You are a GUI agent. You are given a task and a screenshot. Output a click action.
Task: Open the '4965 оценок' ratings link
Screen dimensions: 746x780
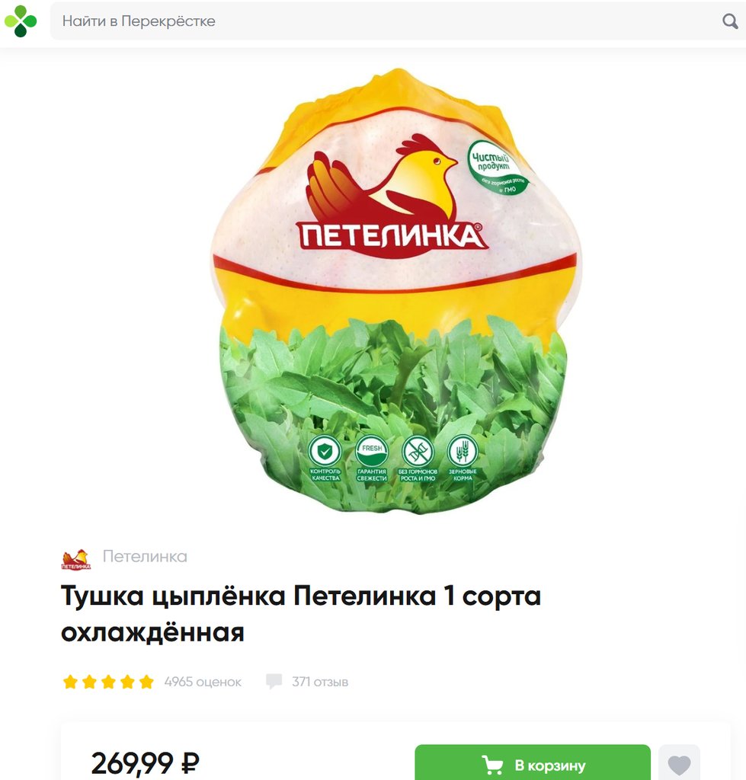(x=203, y=682)
